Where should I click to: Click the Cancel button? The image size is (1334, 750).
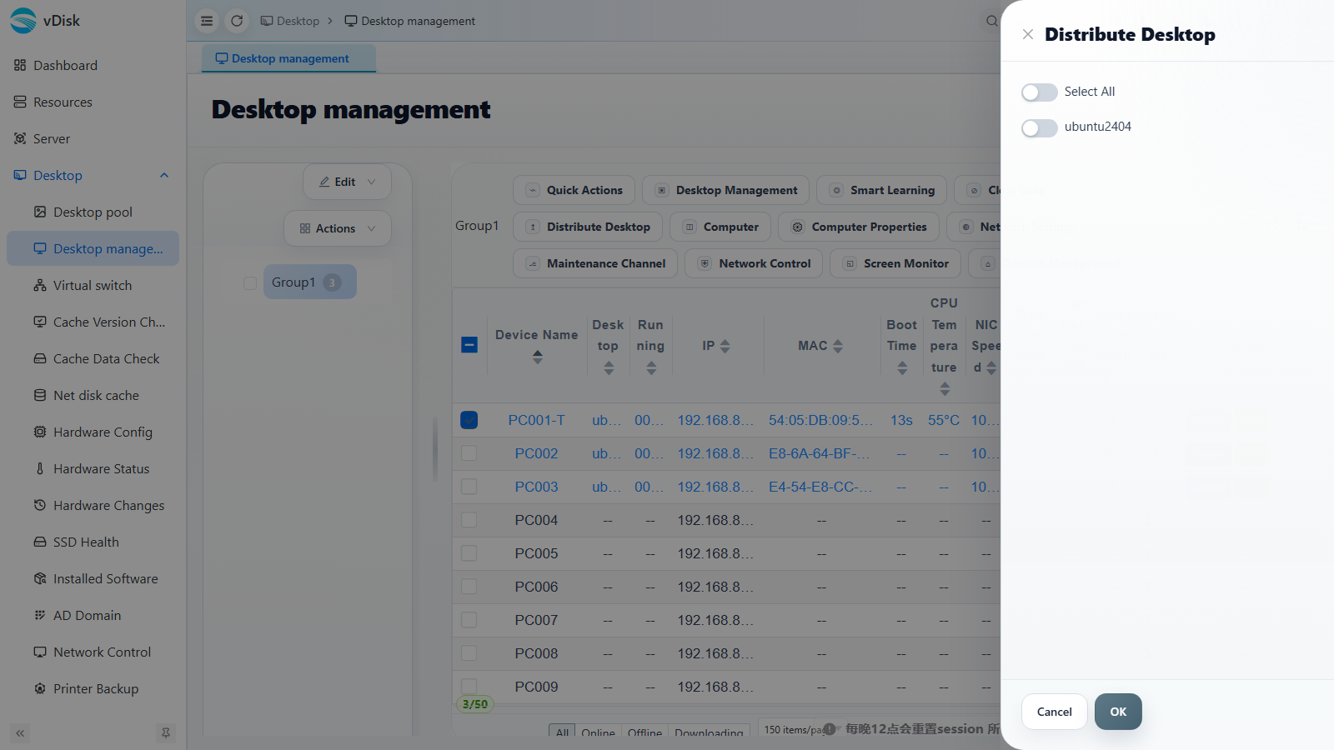point(1055,712)
